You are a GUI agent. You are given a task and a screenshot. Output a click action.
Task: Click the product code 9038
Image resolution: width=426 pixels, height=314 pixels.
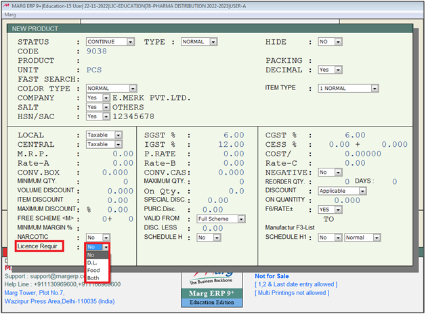[96, 51]
